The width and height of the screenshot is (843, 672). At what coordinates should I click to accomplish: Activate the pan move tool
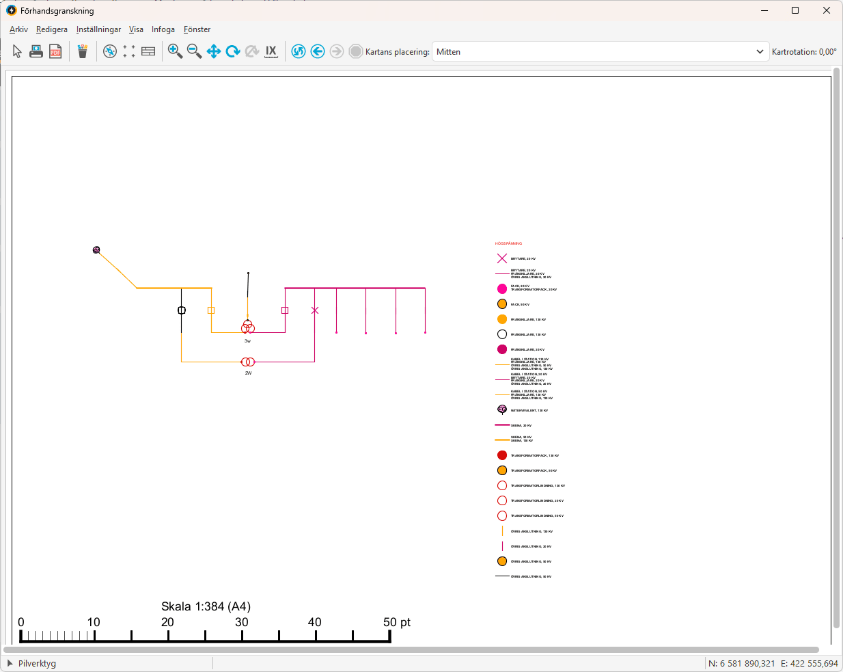[214, 51]
